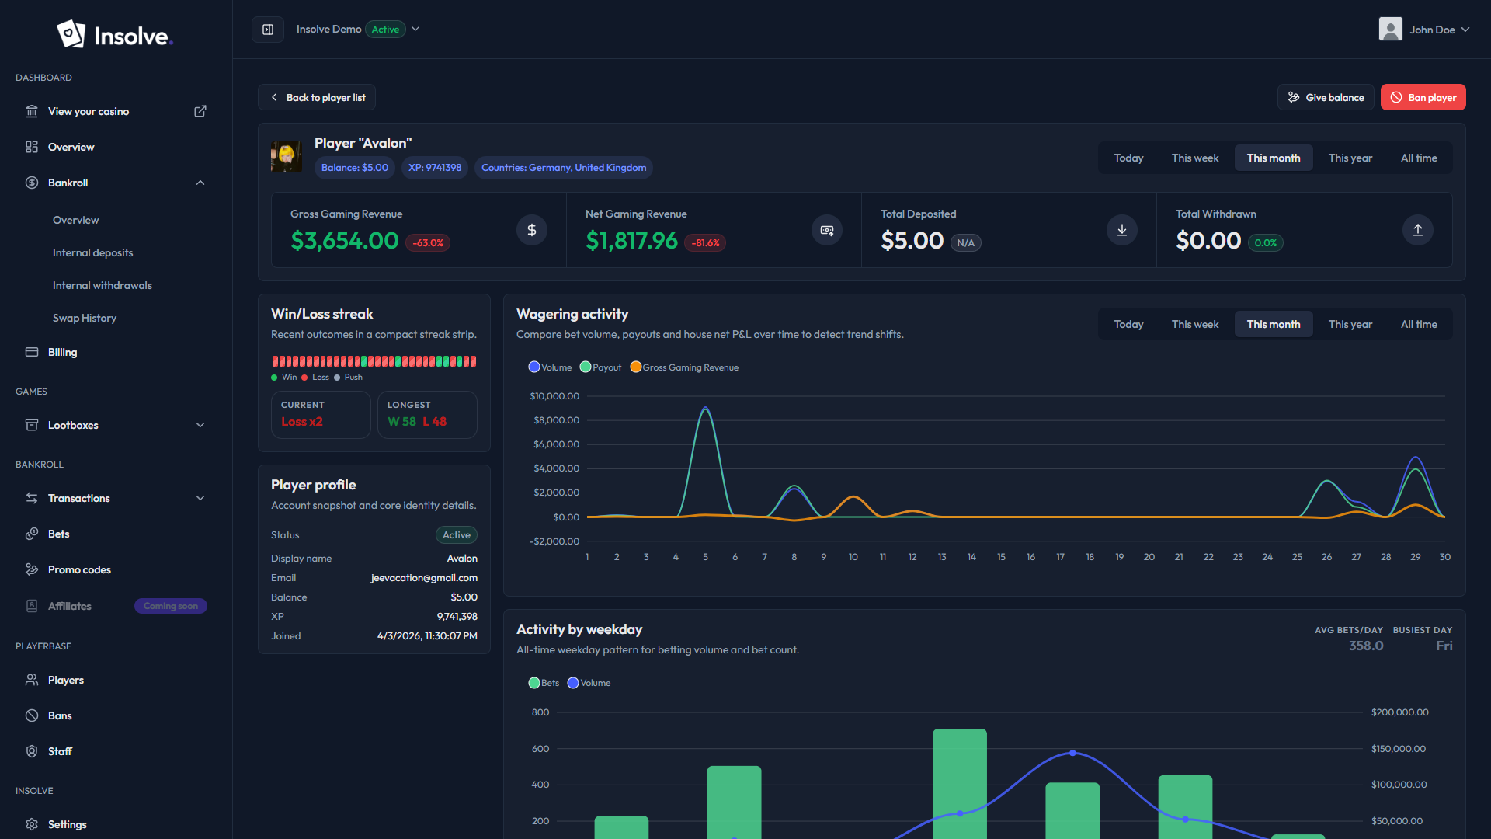Click the Overview grid icon
1491x839 pixels.
[32, 147]
